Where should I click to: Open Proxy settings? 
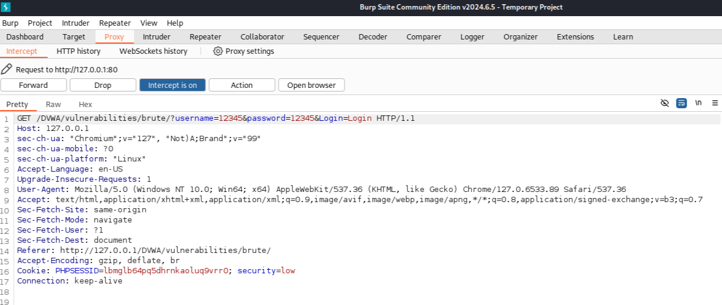tap(244, 51)
